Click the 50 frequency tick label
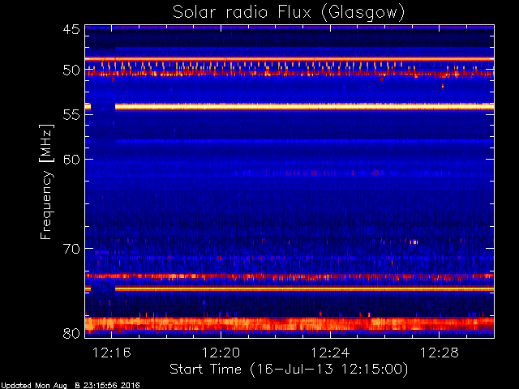This screenshot has height=389, width=519. pyautogui.click(x=71, y=71)
